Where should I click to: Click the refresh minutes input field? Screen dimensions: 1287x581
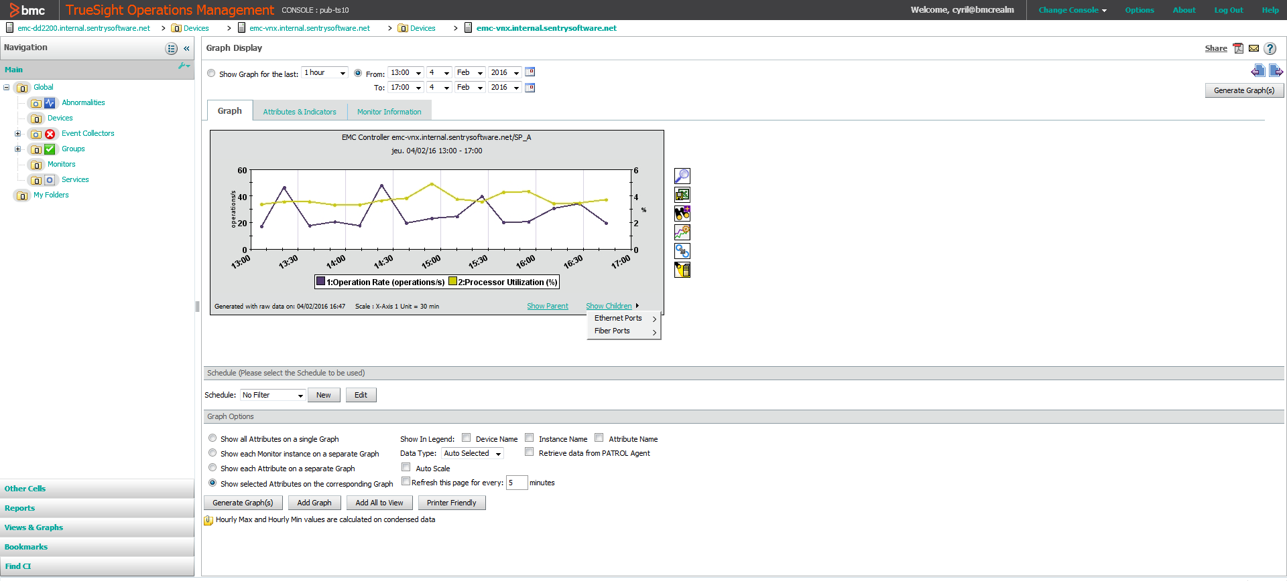pos(517,483)
